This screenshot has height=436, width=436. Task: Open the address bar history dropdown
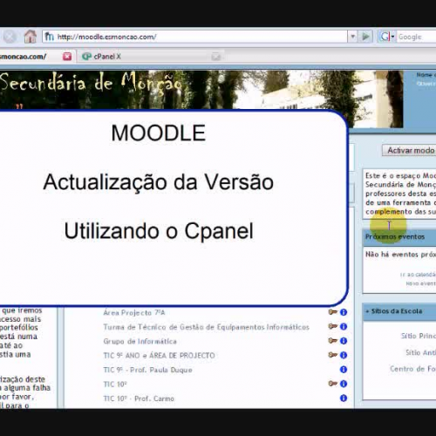point(352,37)
